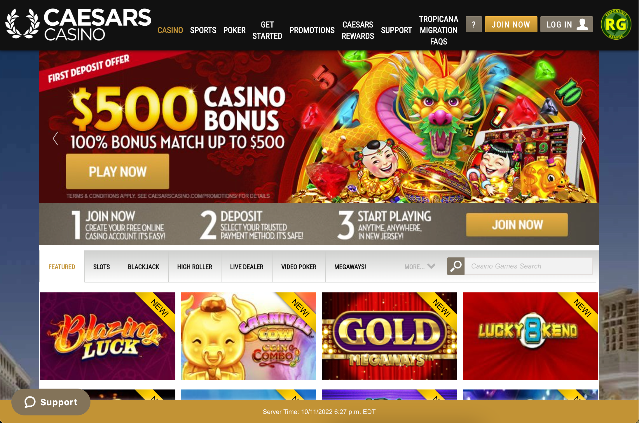Click the user silhouette in Log In
The width and height of the screenshot is (639, 423).
point(582,24)
